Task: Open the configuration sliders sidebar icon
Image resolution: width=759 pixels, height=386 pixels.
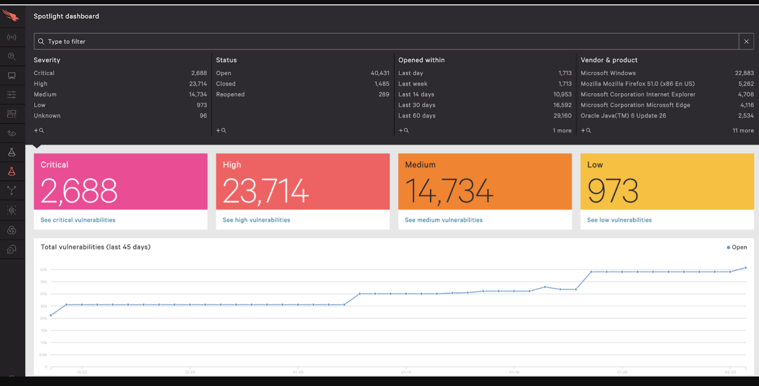Action: [12, 95]
